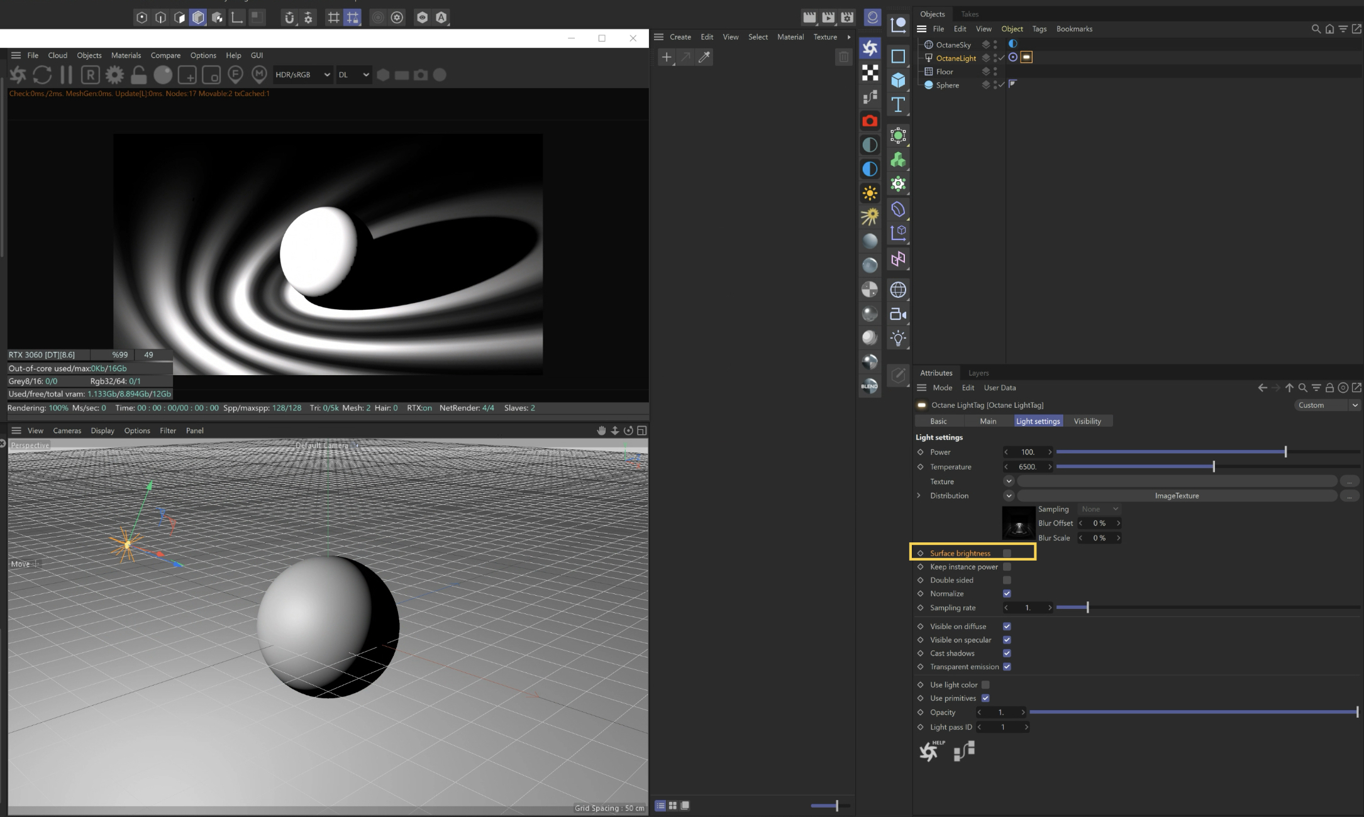Pause the Octane live viewer render

[66, 75]
